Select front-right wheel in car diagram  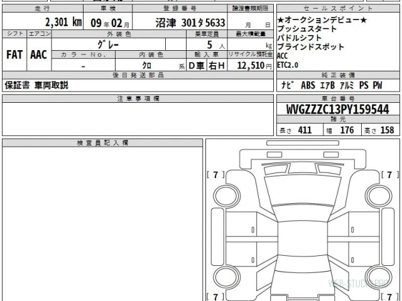pos(379,196)
